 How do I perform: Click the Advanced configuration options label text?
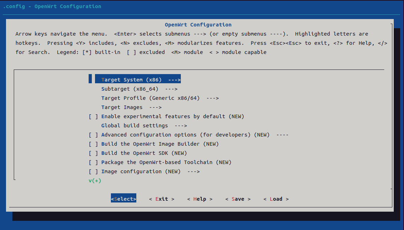tap(185, 135)
